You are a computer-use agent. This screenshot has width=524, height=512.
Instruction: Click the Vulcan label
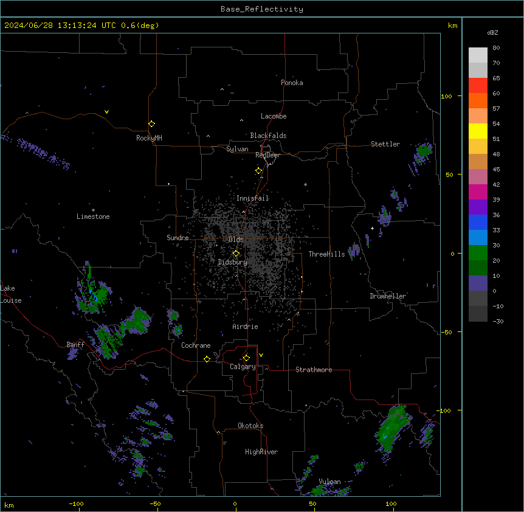tap(329, 482)
